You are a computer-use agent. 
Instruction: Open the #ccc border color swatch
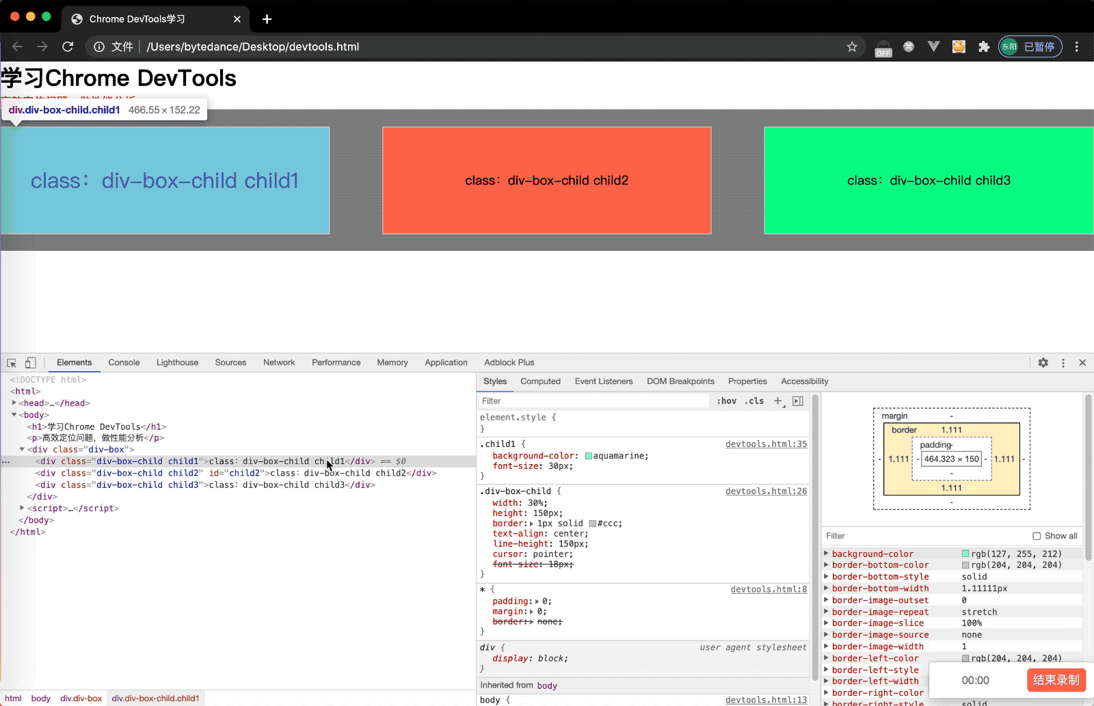coord(592,524)
